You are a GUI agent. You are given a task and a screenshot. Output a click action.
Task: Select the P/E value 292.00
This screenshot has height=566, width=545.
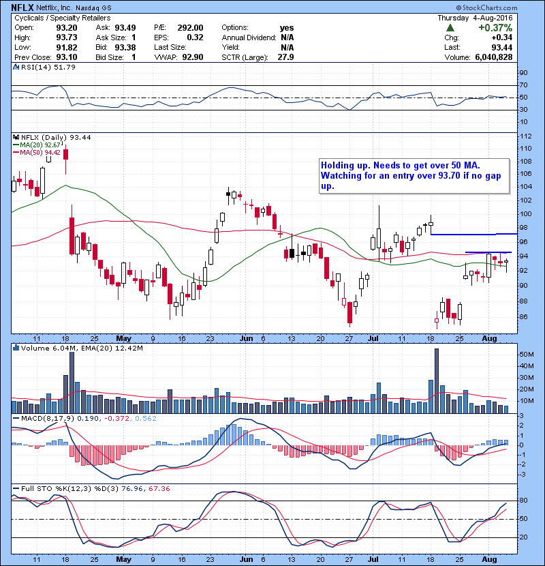coord(190,28)
